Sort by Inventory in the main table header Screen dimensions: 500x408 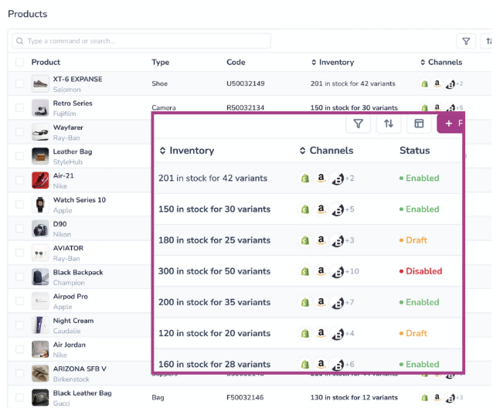click(333, 62)
